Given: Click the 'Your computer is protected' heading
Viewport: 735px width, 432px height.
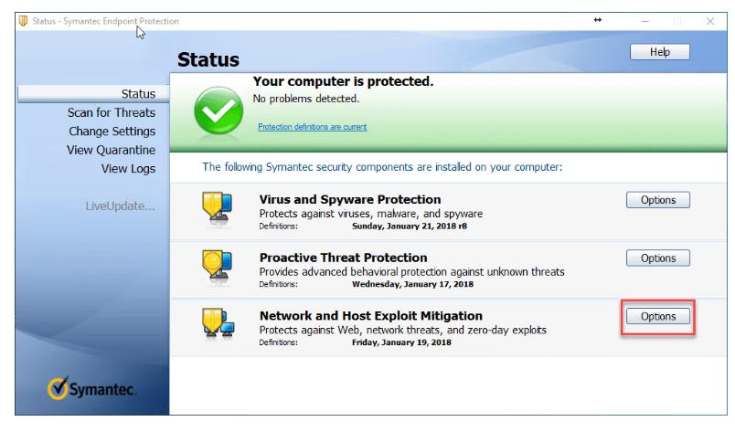Looking at the screenshot, I should (343, 82).
